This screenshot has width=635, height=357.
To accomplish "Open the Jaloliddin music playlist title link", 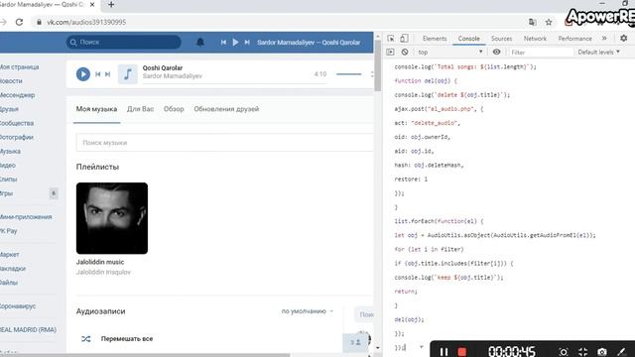I will point(100,262).
